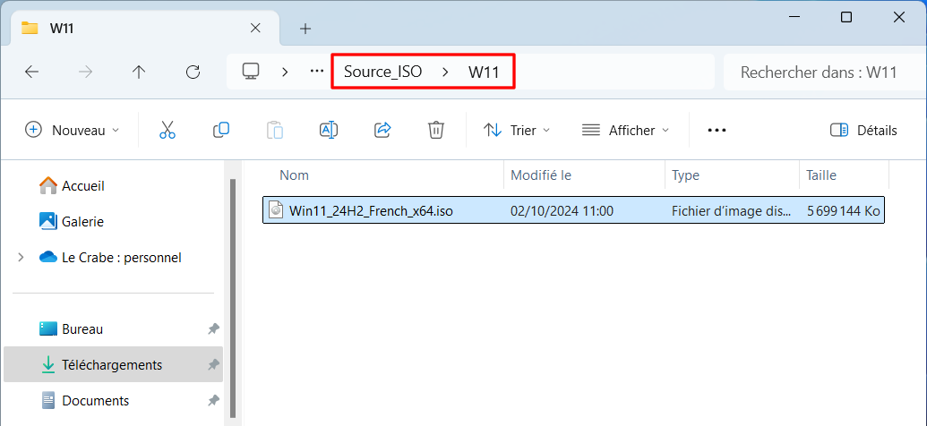Select the W11 window tab
The height and width of the screenshot is (426, 927).
coord(145,28)
